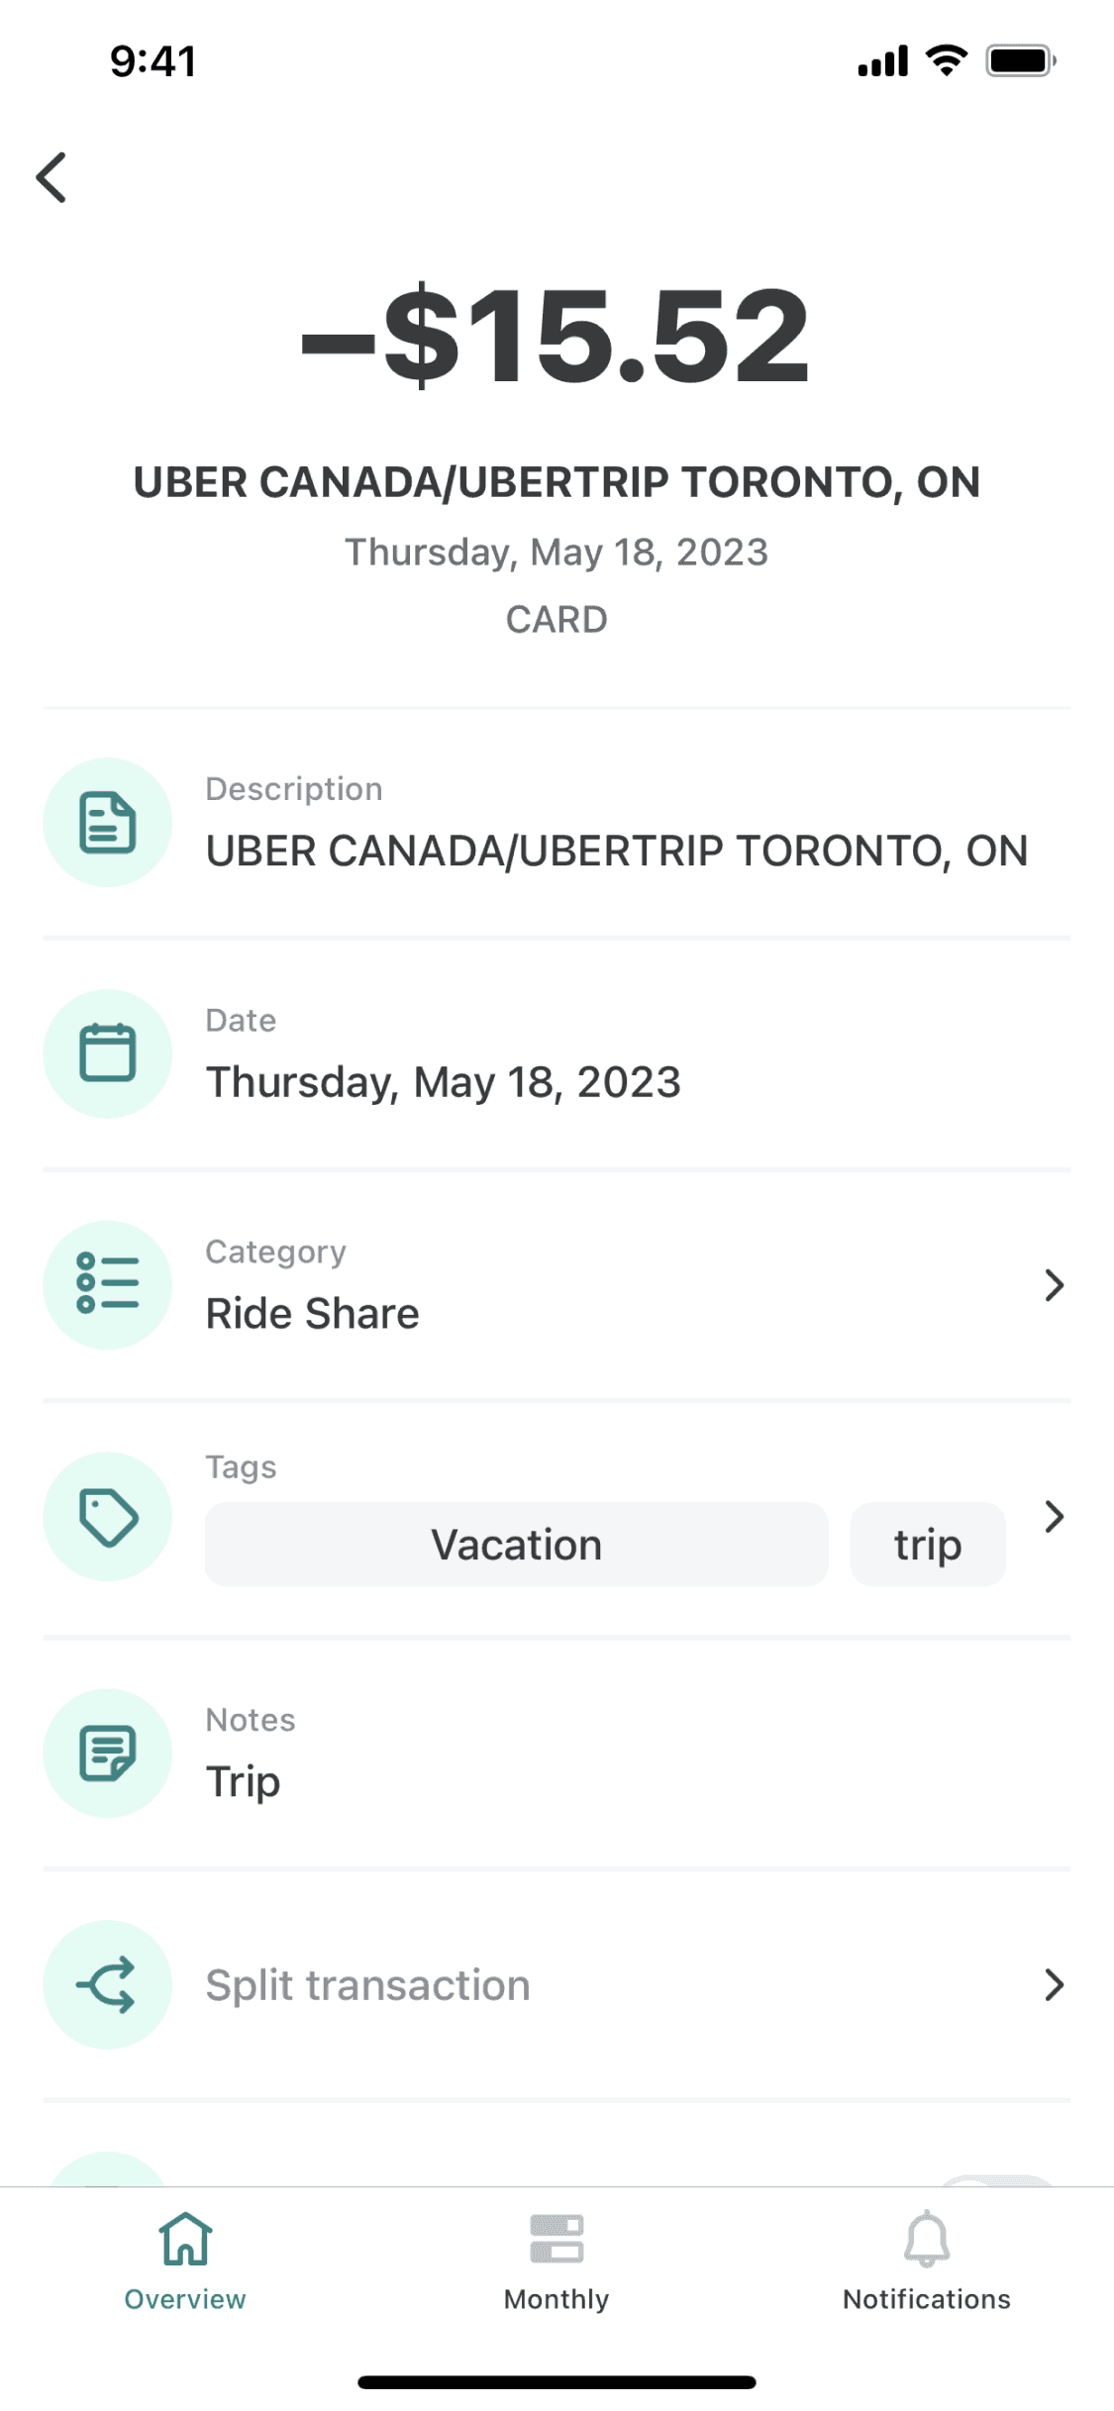
Task: Click the Notes icon
Action: (x=107, y=1753)
